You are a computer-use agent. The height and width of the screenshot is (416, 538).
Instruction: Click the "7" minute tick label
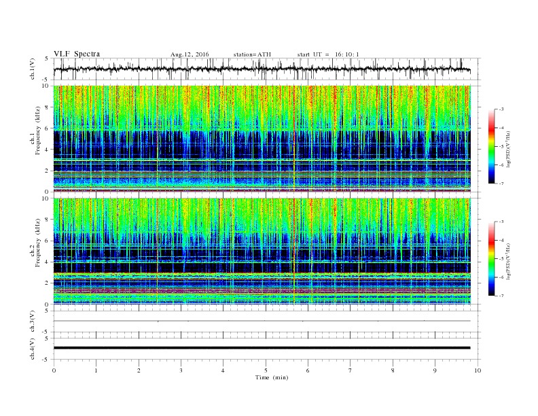coord(351,370)
